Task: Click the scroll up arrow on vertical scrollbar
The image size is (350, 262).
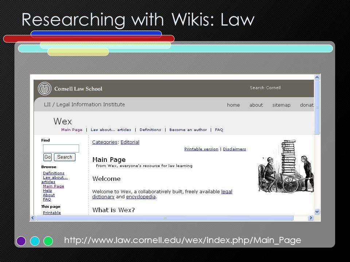Action: [x=317, y=77]
